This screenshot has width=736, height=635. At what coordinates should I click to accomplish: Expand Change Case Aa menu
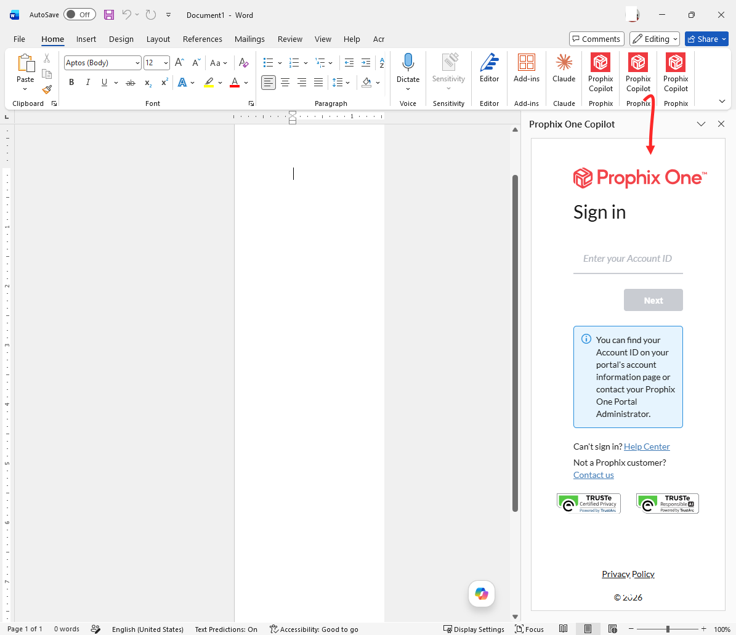coord(218,63)
